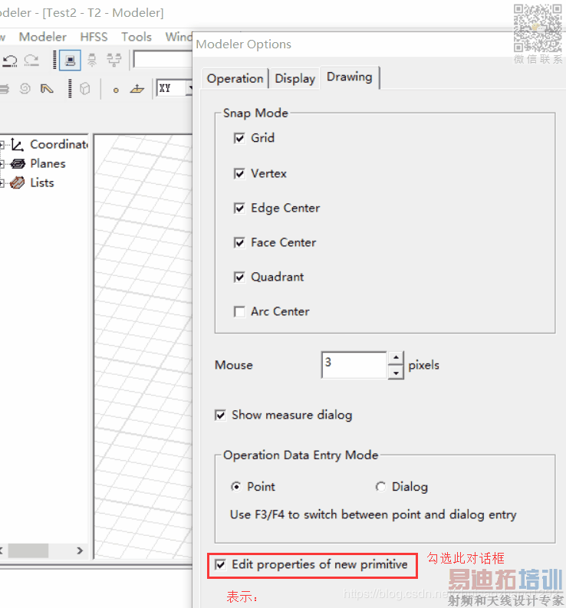The width and height of the screenshot is (566, 608).
Task: Click the Mouse pixels input field
Action: coord(354,365)
